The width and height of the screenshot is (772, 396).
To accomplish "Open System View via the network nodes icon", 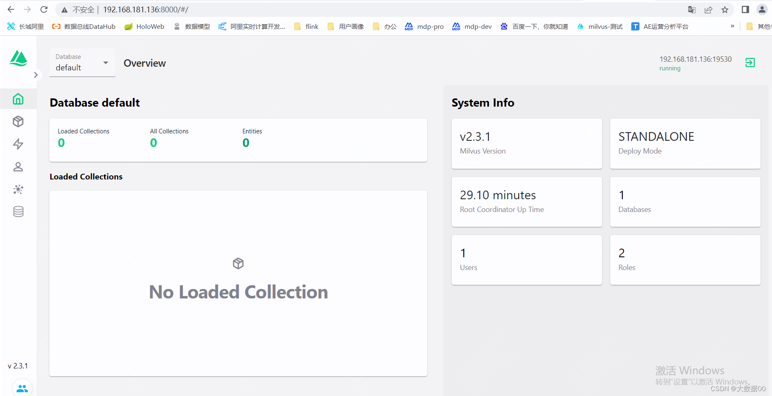I will click(18, 189).
